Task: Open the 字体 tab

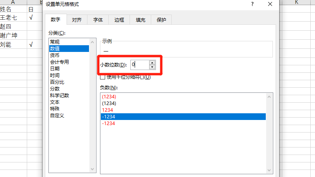Action: 98,20
